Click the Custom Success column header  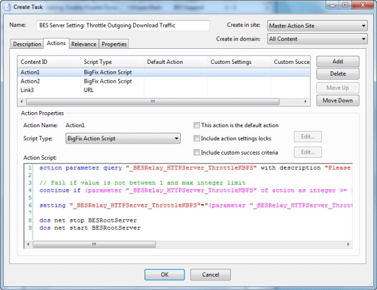291,62
